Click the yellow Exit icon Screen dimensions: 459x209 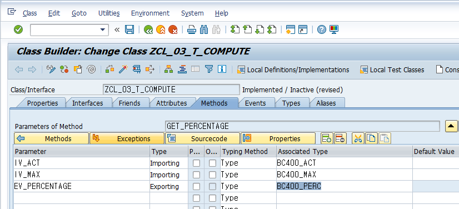pos(161,29)
